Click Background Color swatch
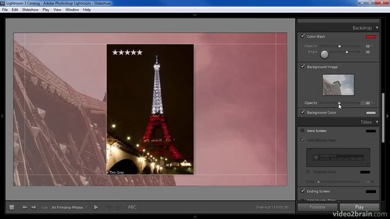390x219 pixels. tap(370, 113)
